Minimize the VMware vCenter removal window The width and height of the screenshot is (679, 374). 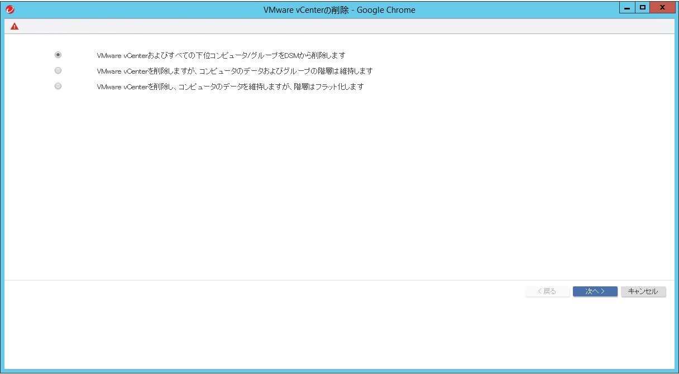coord(628,8)
